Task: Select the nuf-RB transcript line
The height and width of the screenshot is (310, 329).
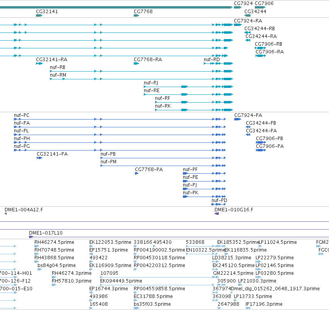Action: 141,71
